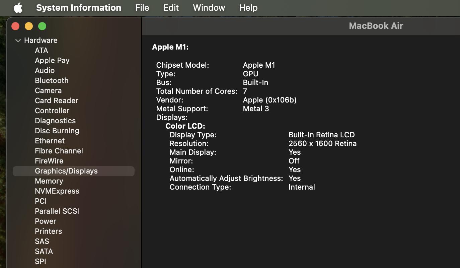Minimize the window with yellow button
The image size is (460, 268).
point(29,26)
